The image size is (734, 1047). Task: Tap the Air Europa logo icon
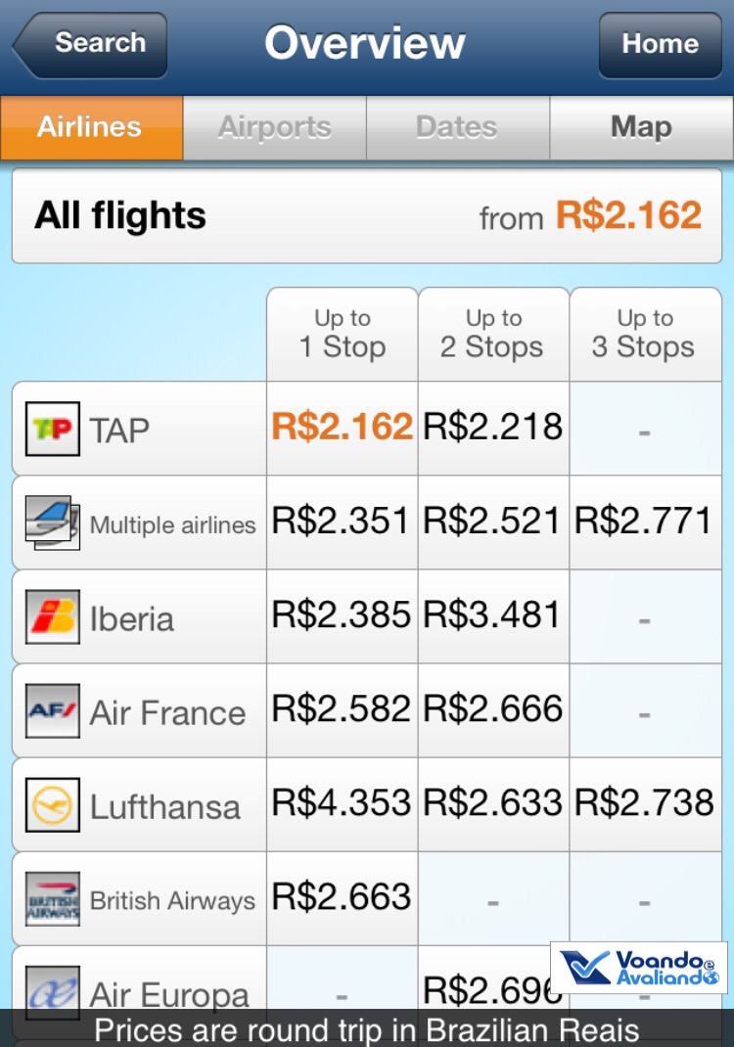(53, 990)
